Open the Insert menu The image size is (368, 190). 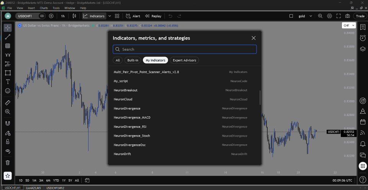(x=31, y=8)
